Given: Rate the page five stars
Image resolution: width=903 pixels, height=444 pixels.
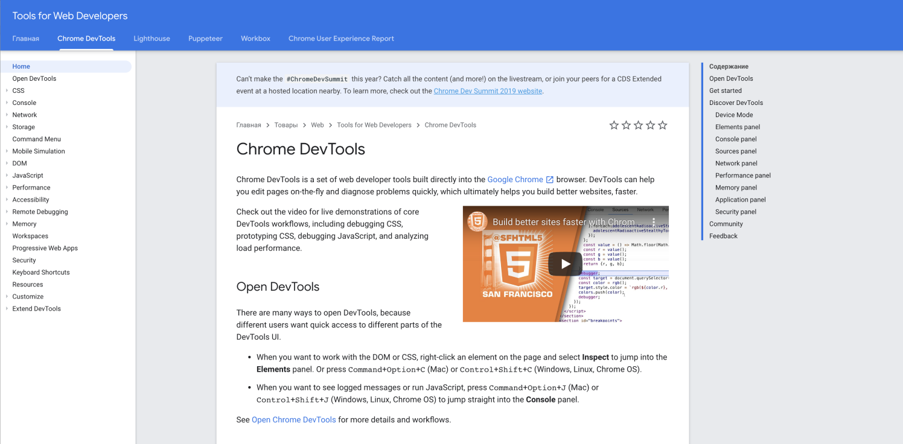Looking at the screenshot, I should coord(662,125).
